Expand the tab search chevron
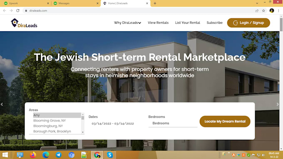Image resolution: width=283 pixels, height=159 pixels. (x=257, y=3)
